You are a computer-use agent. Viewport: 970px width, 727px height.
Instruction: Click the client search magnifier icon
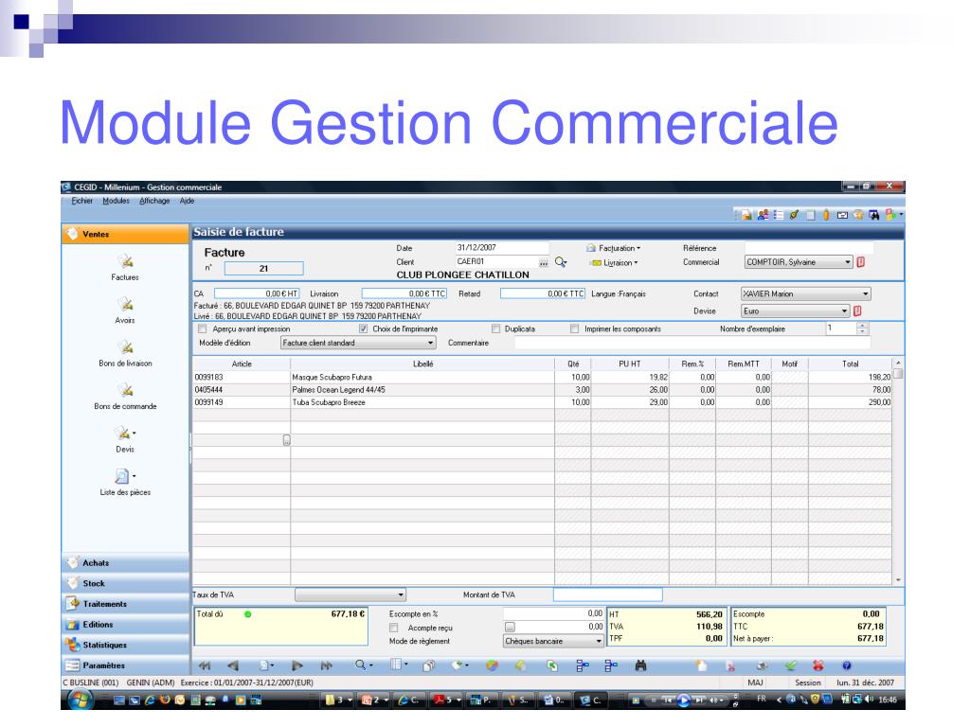coord(561,263)
